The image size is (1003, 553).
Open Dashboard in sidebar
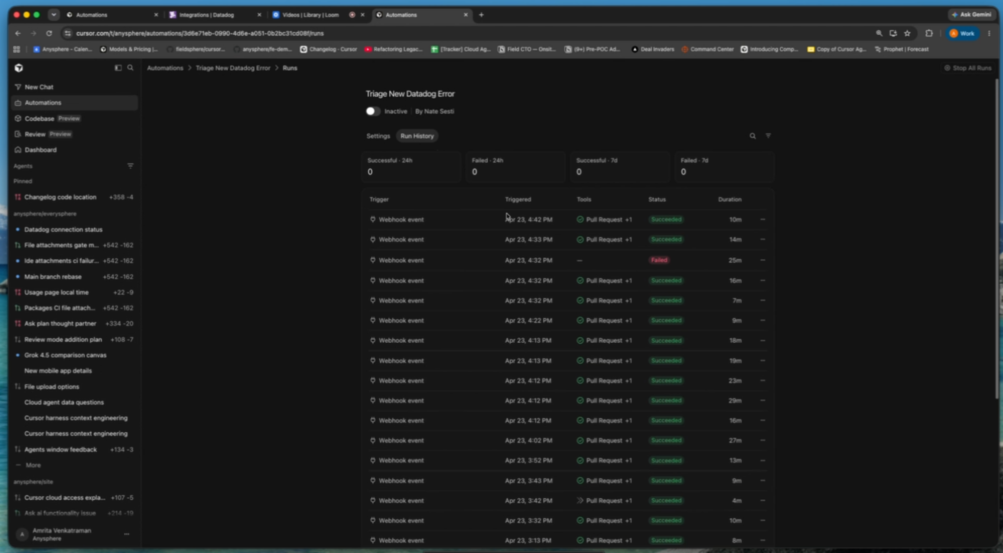(74, 150)
